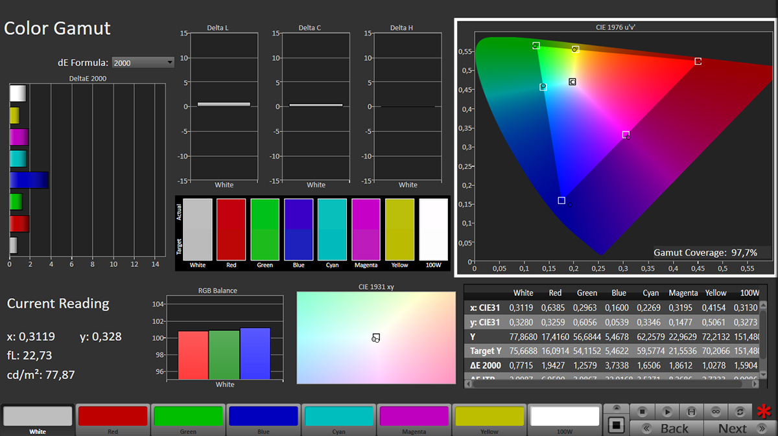Image resolution: width=778 pixels, height=436 pixels.
Task: Open the dE Formula dropdown
Action: 143,63
